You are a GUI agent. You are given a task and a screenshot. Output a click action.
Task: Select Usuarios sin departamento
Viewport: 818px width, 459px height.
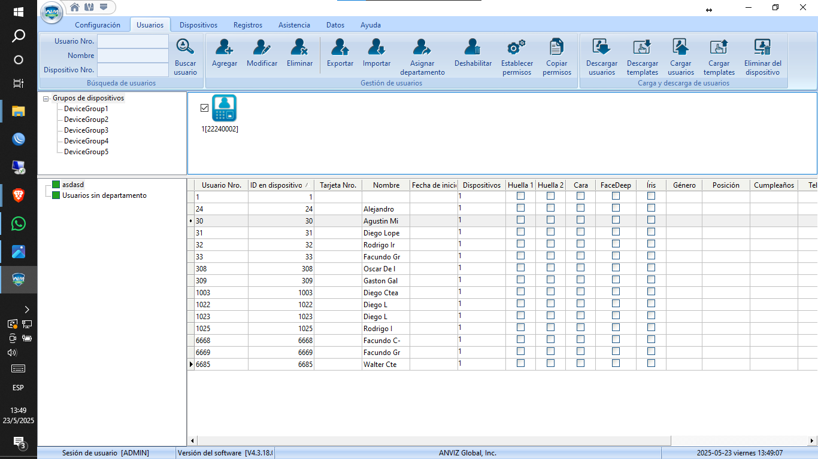point(104,195)
